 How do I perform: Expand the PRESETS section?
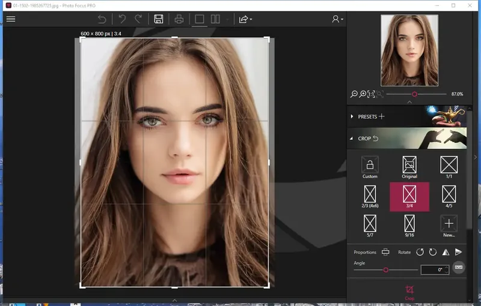click(x=352, y=116)
